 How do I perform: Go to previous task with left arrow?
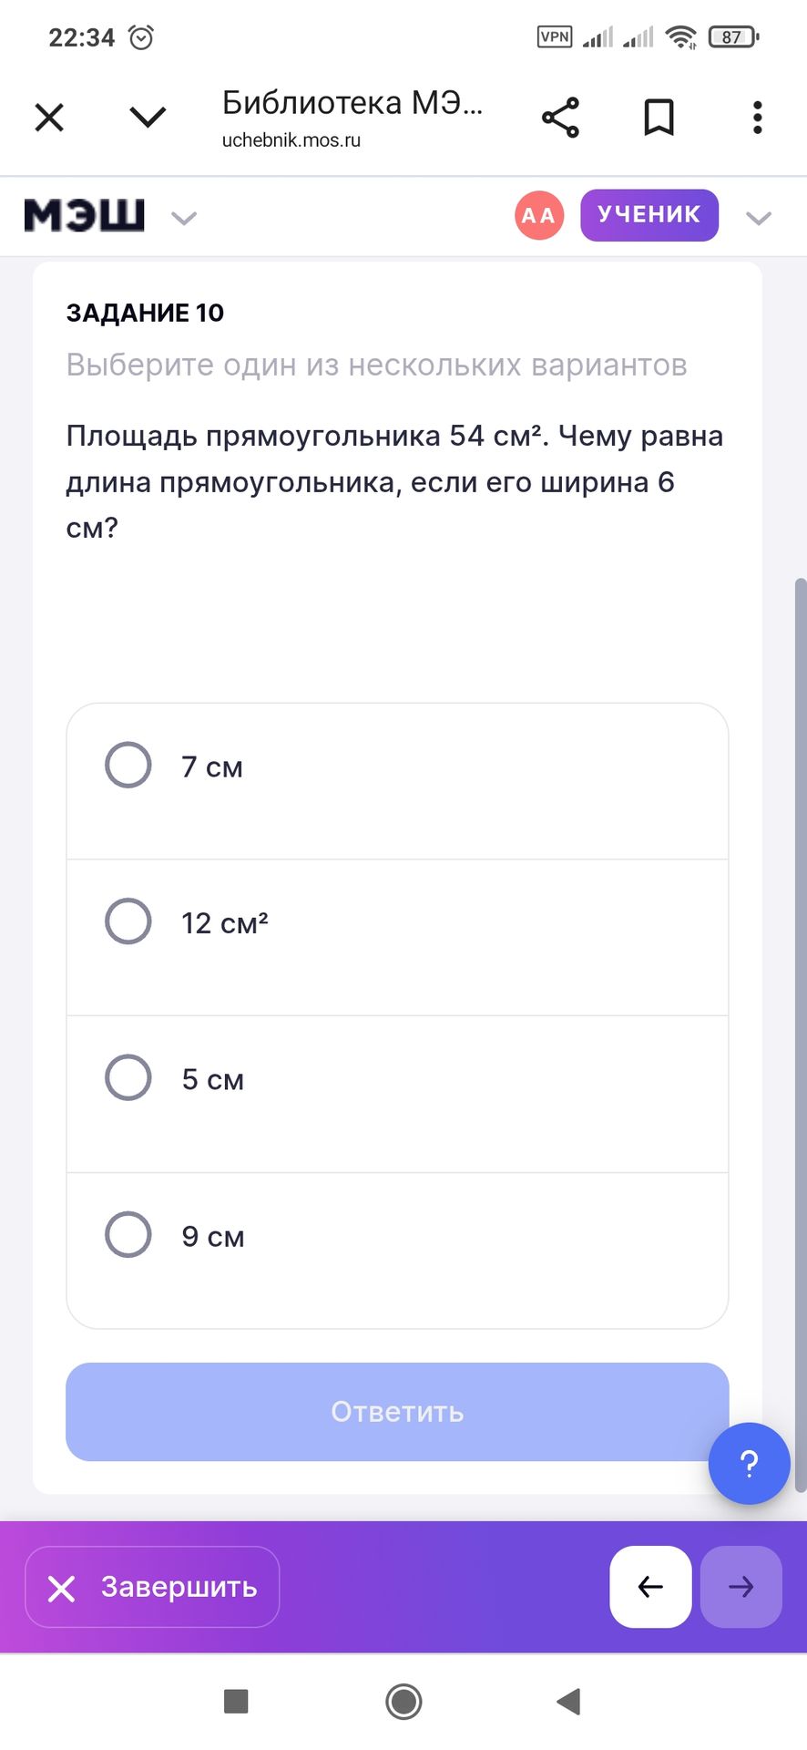(x=650, y=1587)
